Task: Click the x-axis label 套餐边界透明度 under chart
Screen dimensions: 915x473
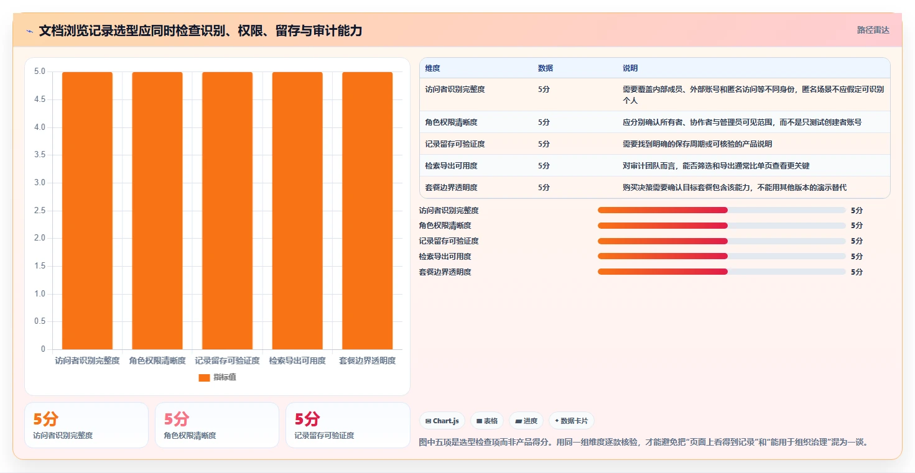Action: [368, 360]
